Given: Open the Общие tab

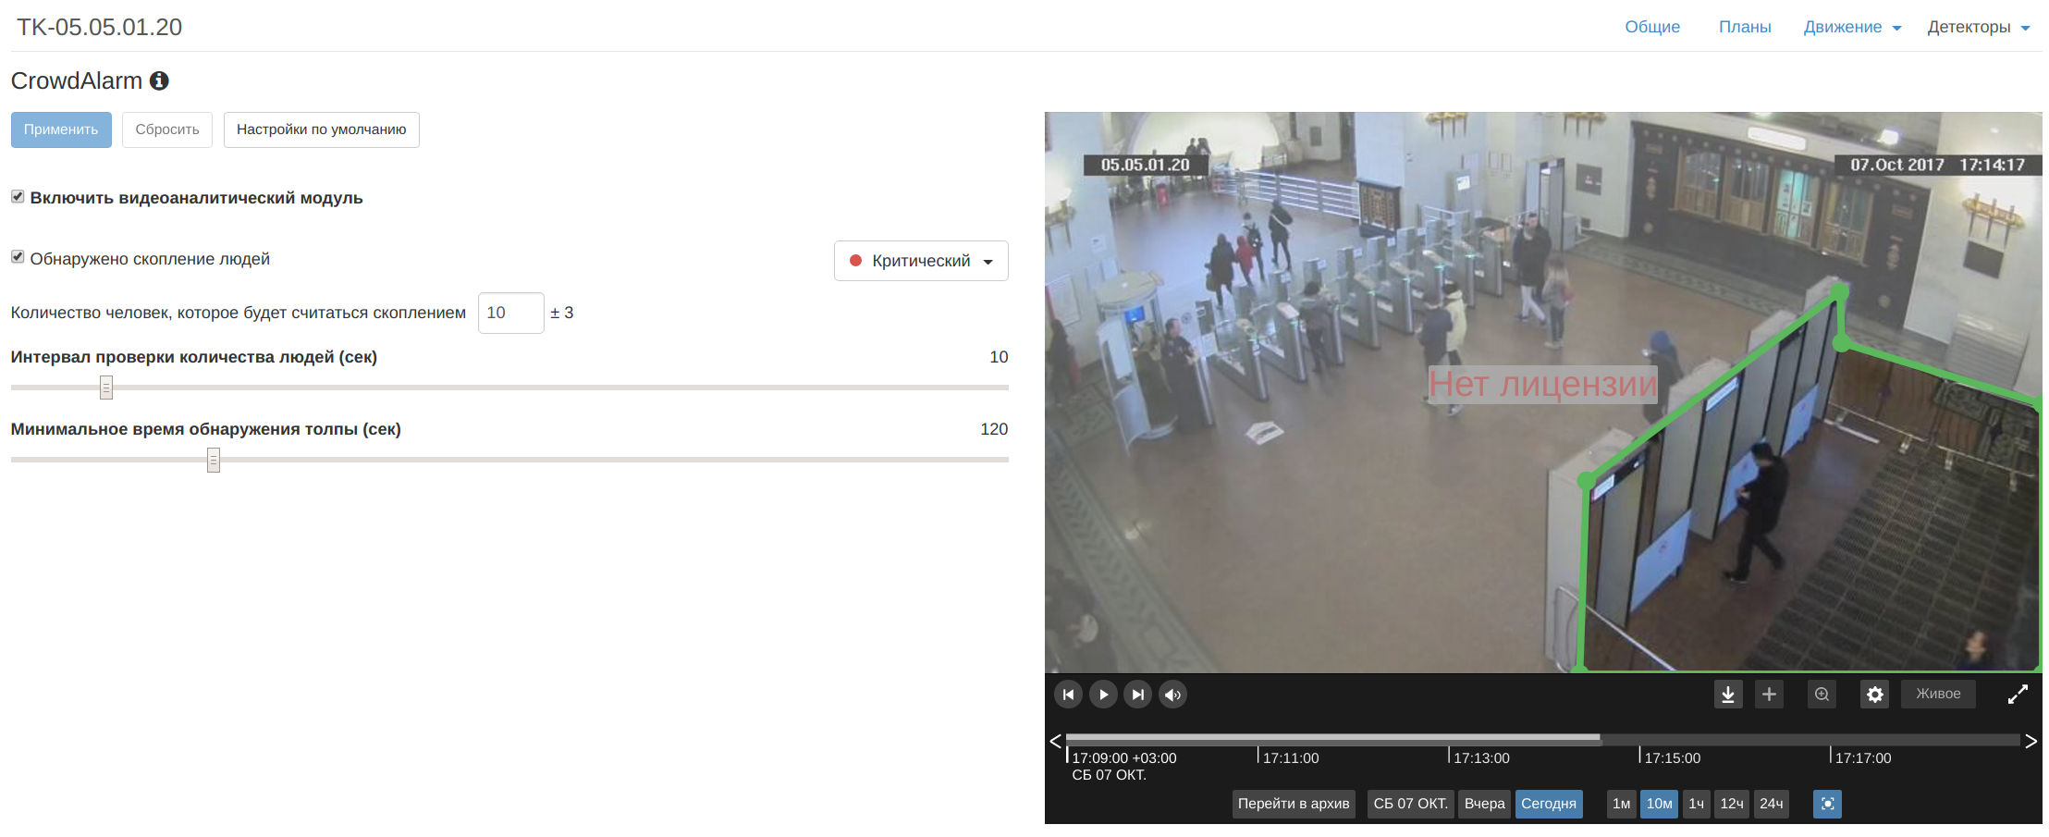Looking at the screenshot, I should tap(1652, 27).
